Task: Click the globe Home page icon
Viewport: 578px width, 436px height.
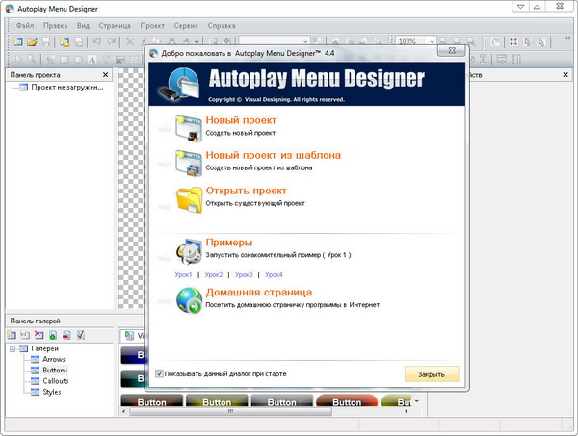Action: (189, 300)
